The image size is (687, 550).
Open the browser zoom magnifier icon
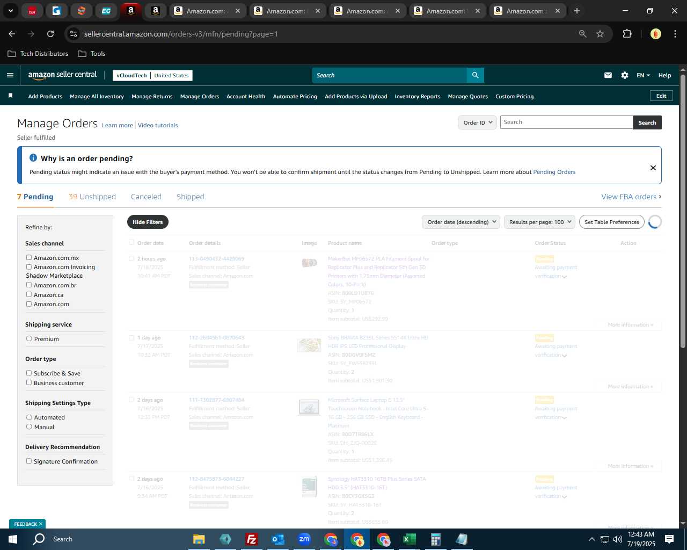pos(583,34)
